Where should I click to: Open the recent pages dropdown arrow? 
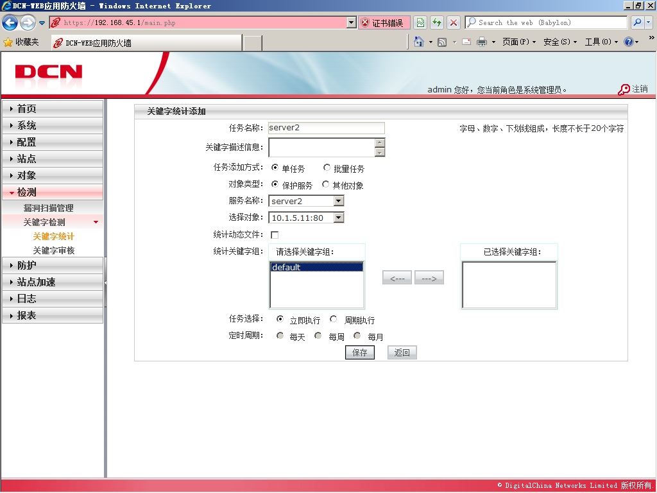point(42,23)
